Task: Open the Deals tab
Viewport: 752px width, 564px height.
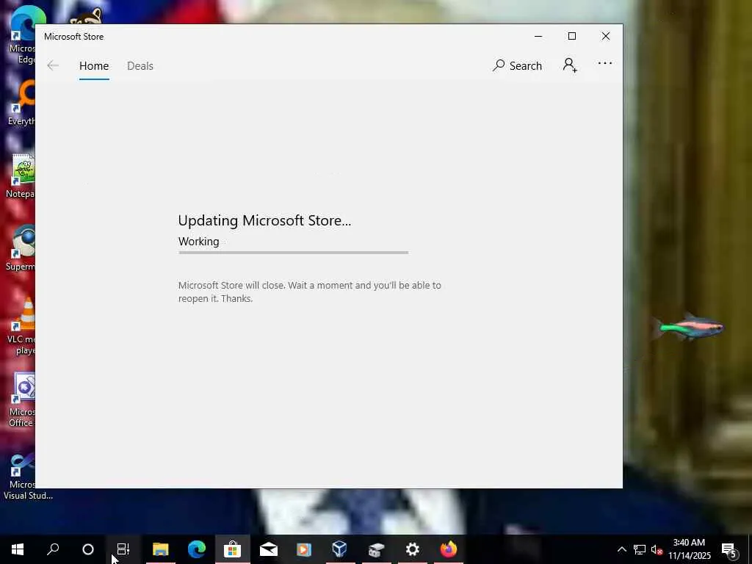Action: coord(140,65)
